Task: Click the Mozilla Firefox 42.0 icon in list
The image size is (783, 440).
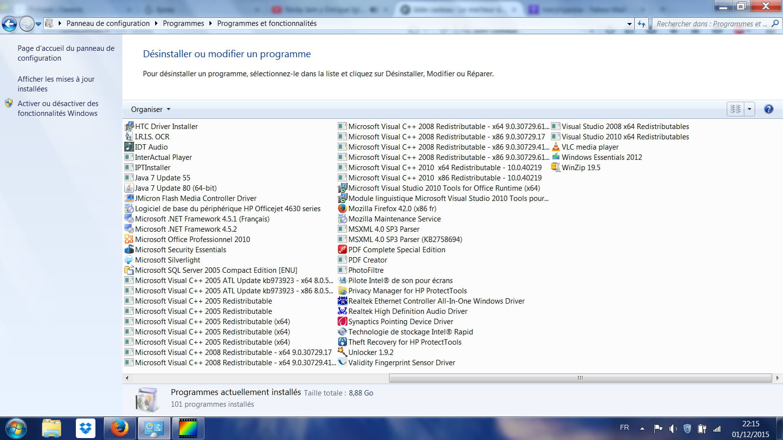Action: 343,208
